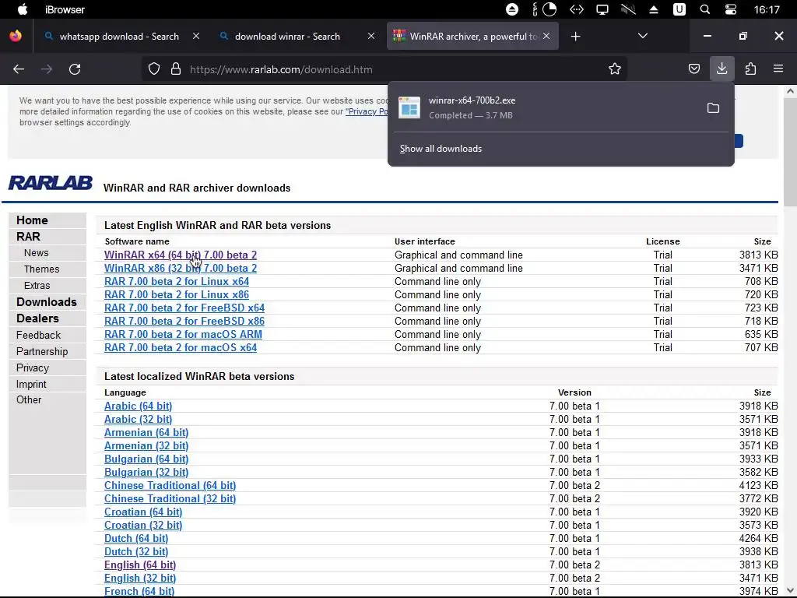This screenshot has width=797, height=598.
Task: Close the WinRAR archiver tab
Action: [546, 36]
